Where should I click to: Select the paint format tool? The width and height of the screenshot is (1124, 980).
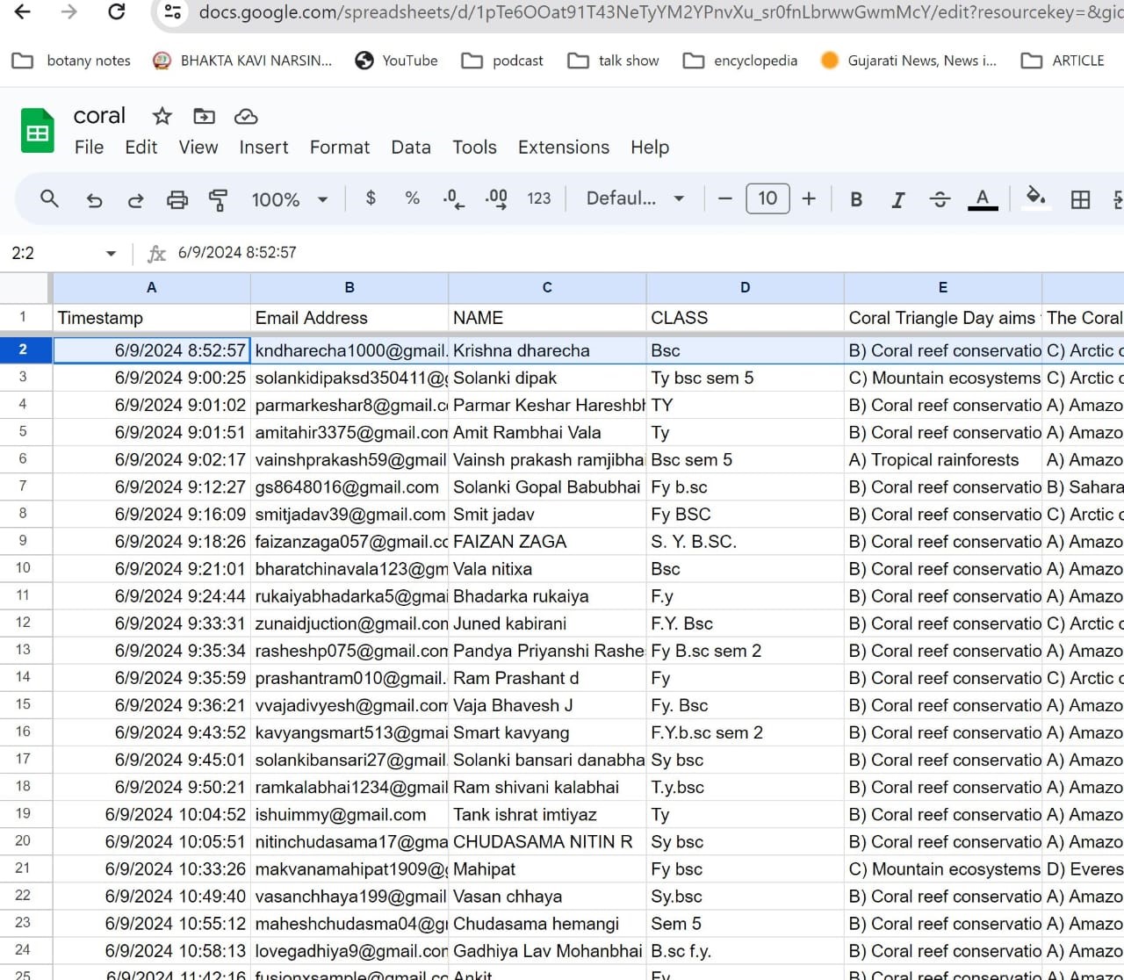click(x=218, y=200)
